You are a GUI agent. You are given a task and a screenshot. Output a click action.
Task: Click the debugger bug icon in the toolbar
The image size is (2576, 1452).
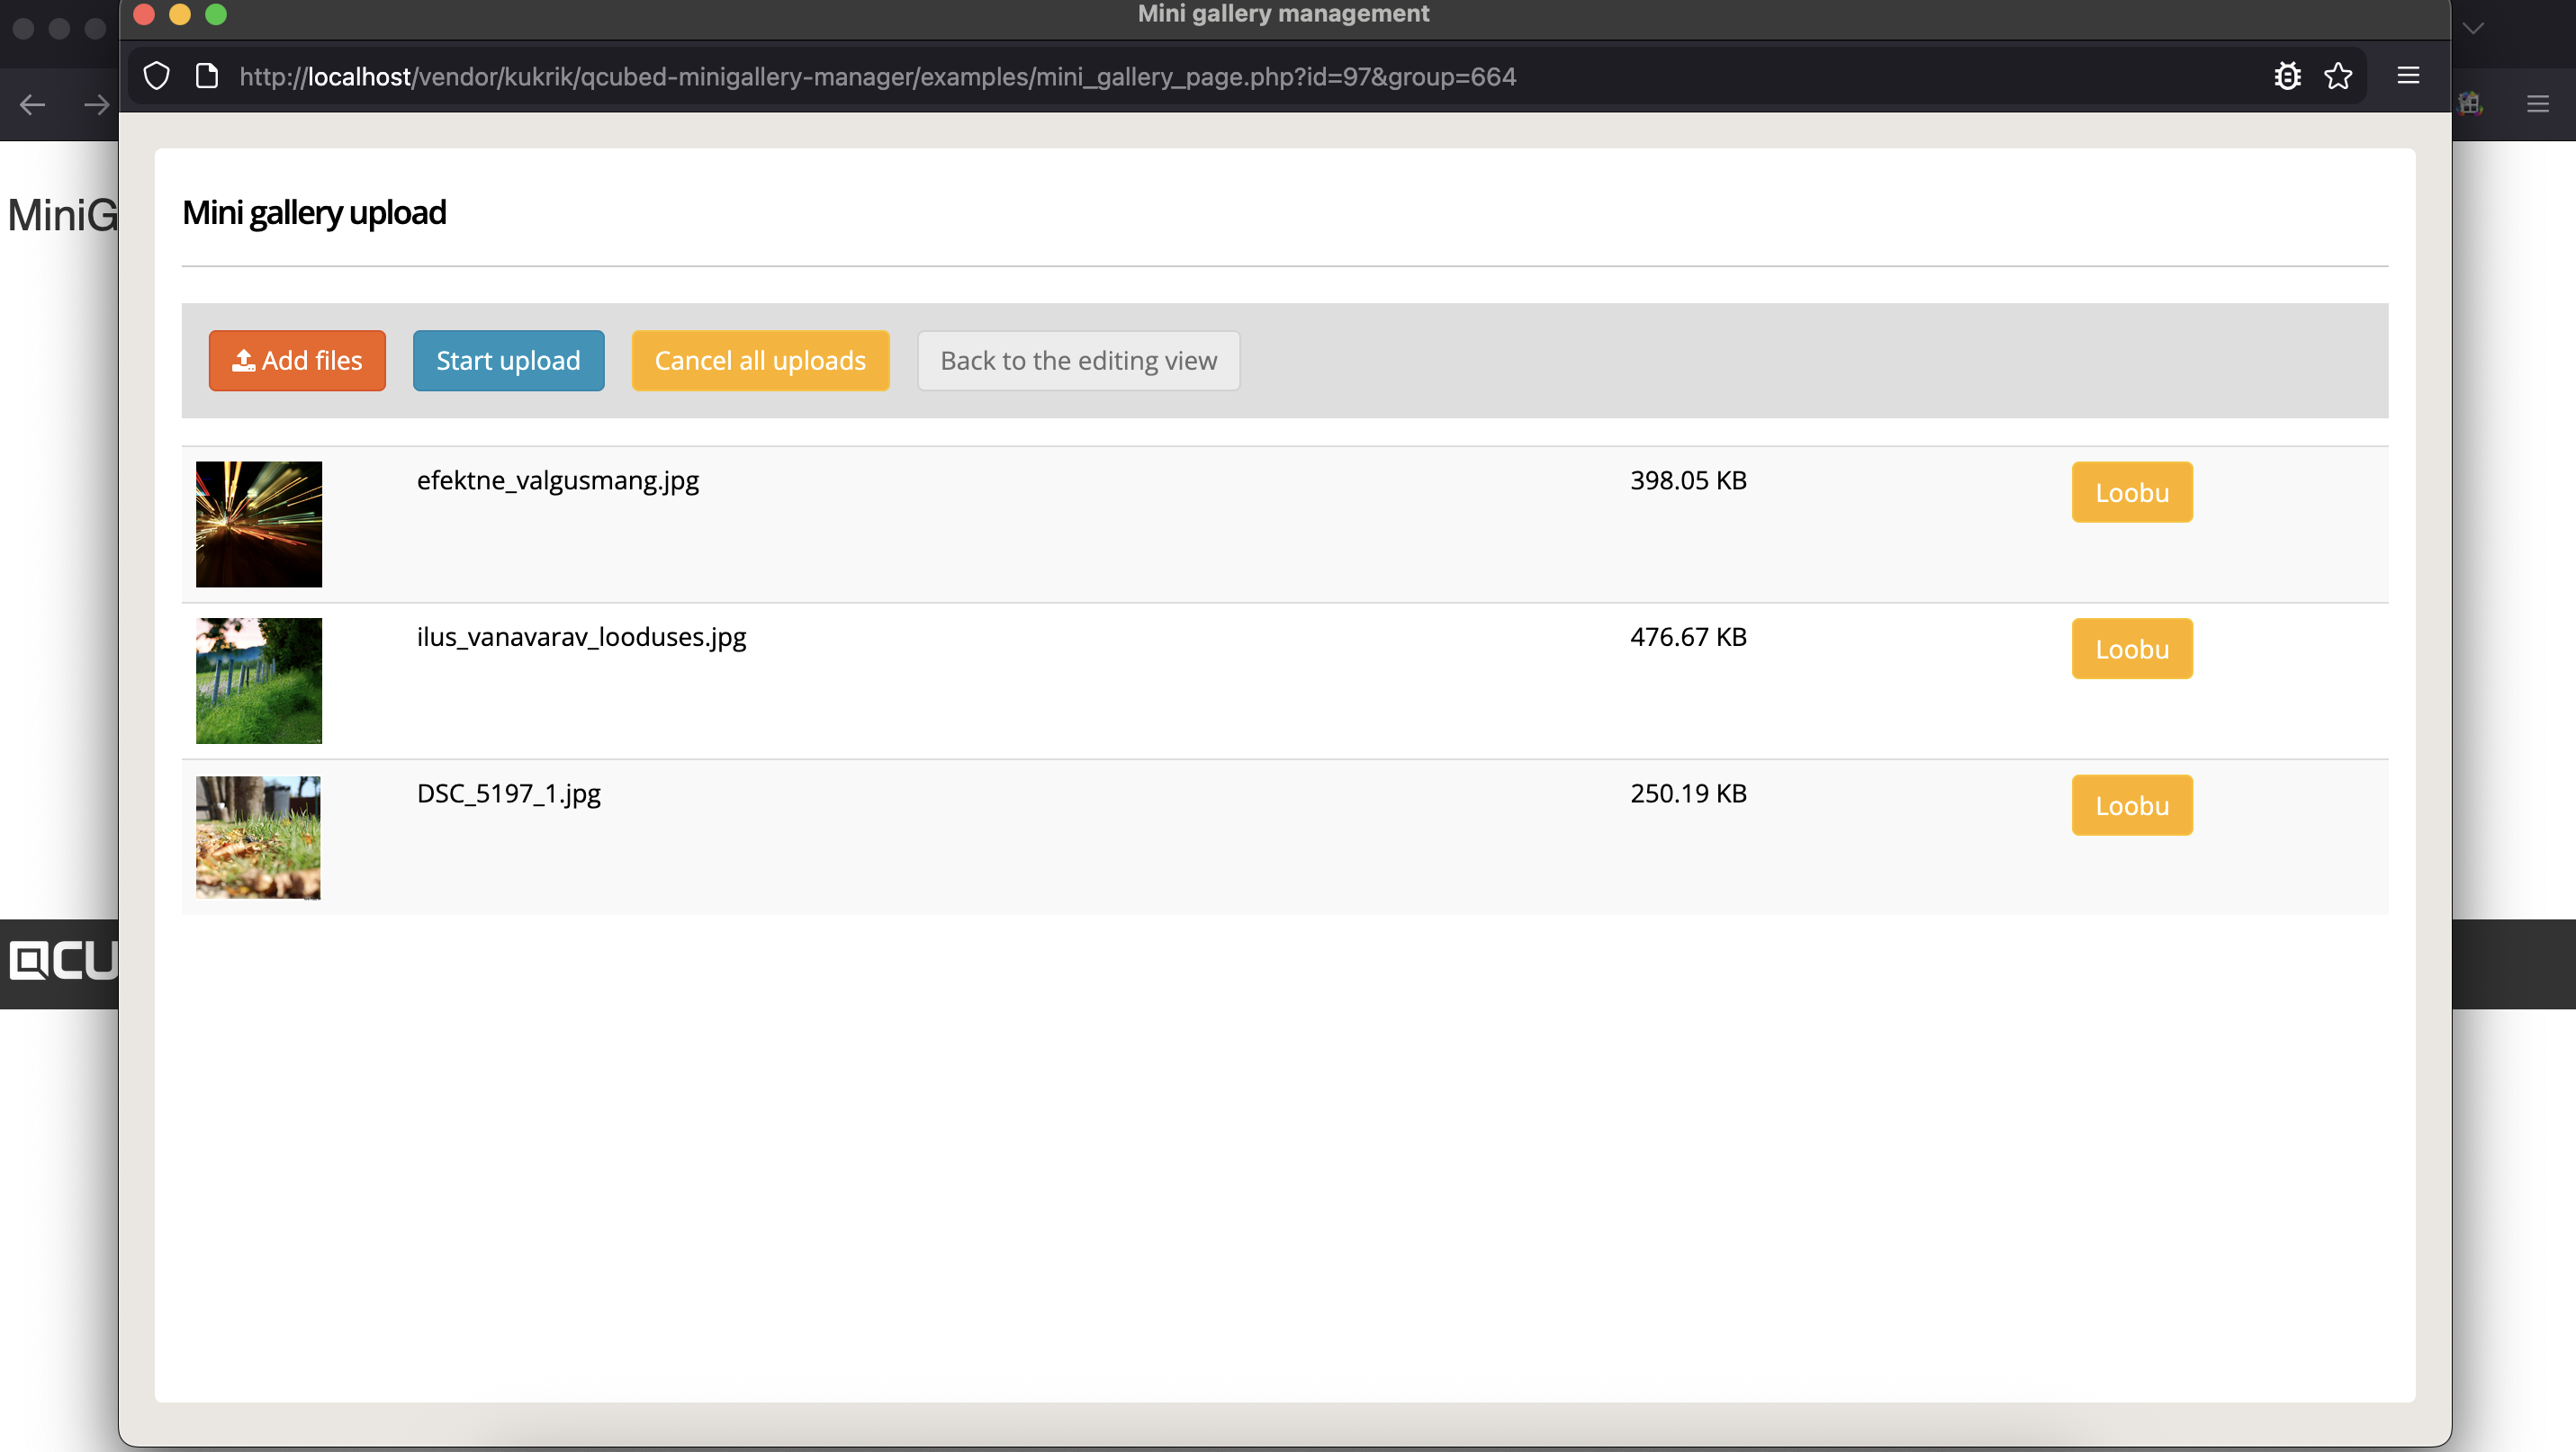(2288, 76)
